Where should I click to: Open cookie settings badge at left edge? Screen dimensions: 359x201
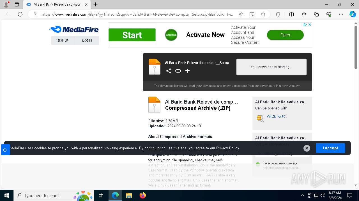[x=5, y=150]
